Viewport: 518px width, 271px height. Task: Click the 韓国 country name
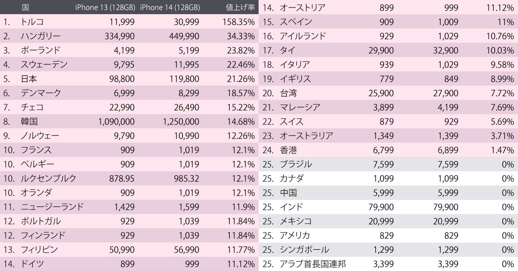pos(29,121)
